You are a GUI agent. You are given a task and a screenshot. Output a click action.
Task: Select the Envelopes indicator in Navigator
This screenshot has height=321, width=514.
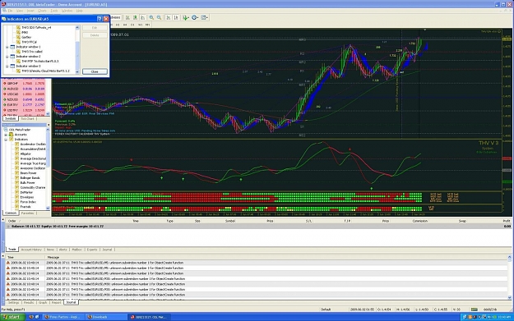pos(27,197)
